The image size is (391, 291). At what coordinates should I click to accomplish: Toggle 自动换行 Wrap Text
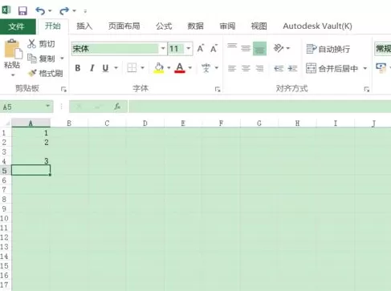click(328, 49)
